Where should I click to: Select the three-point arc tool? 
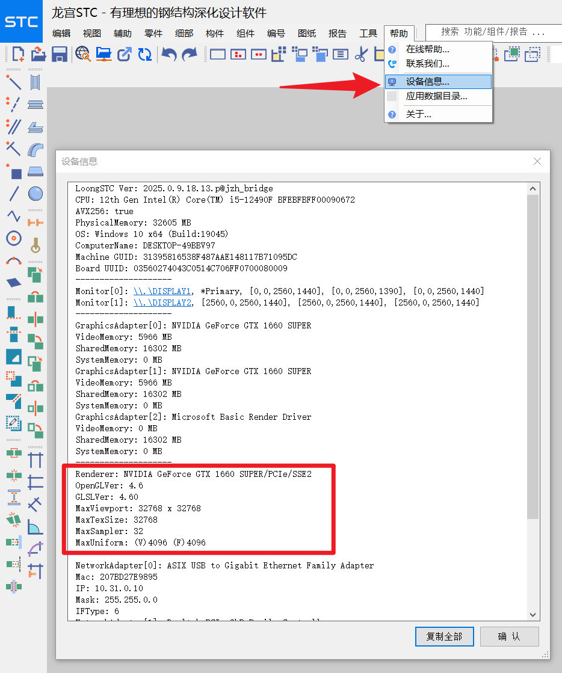pos(13,262)
